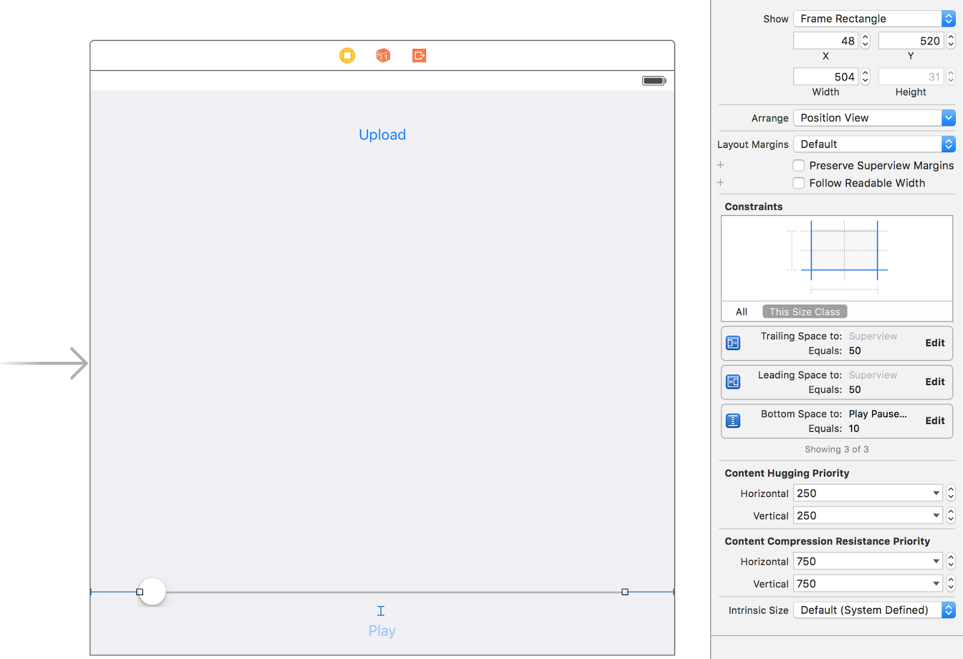This screenshot has width=963, height=659.
Task: Click Edit on Trailing Space constraint
Action: click(x=935, y=343)
